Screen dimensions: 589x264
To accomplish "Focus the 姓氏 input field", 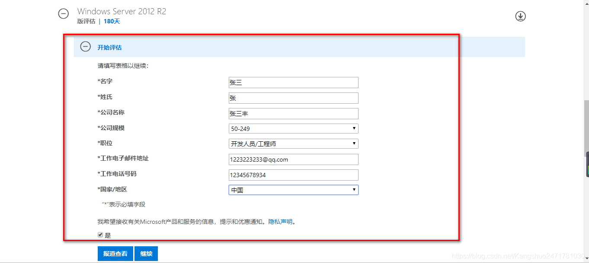I will 294,98.
